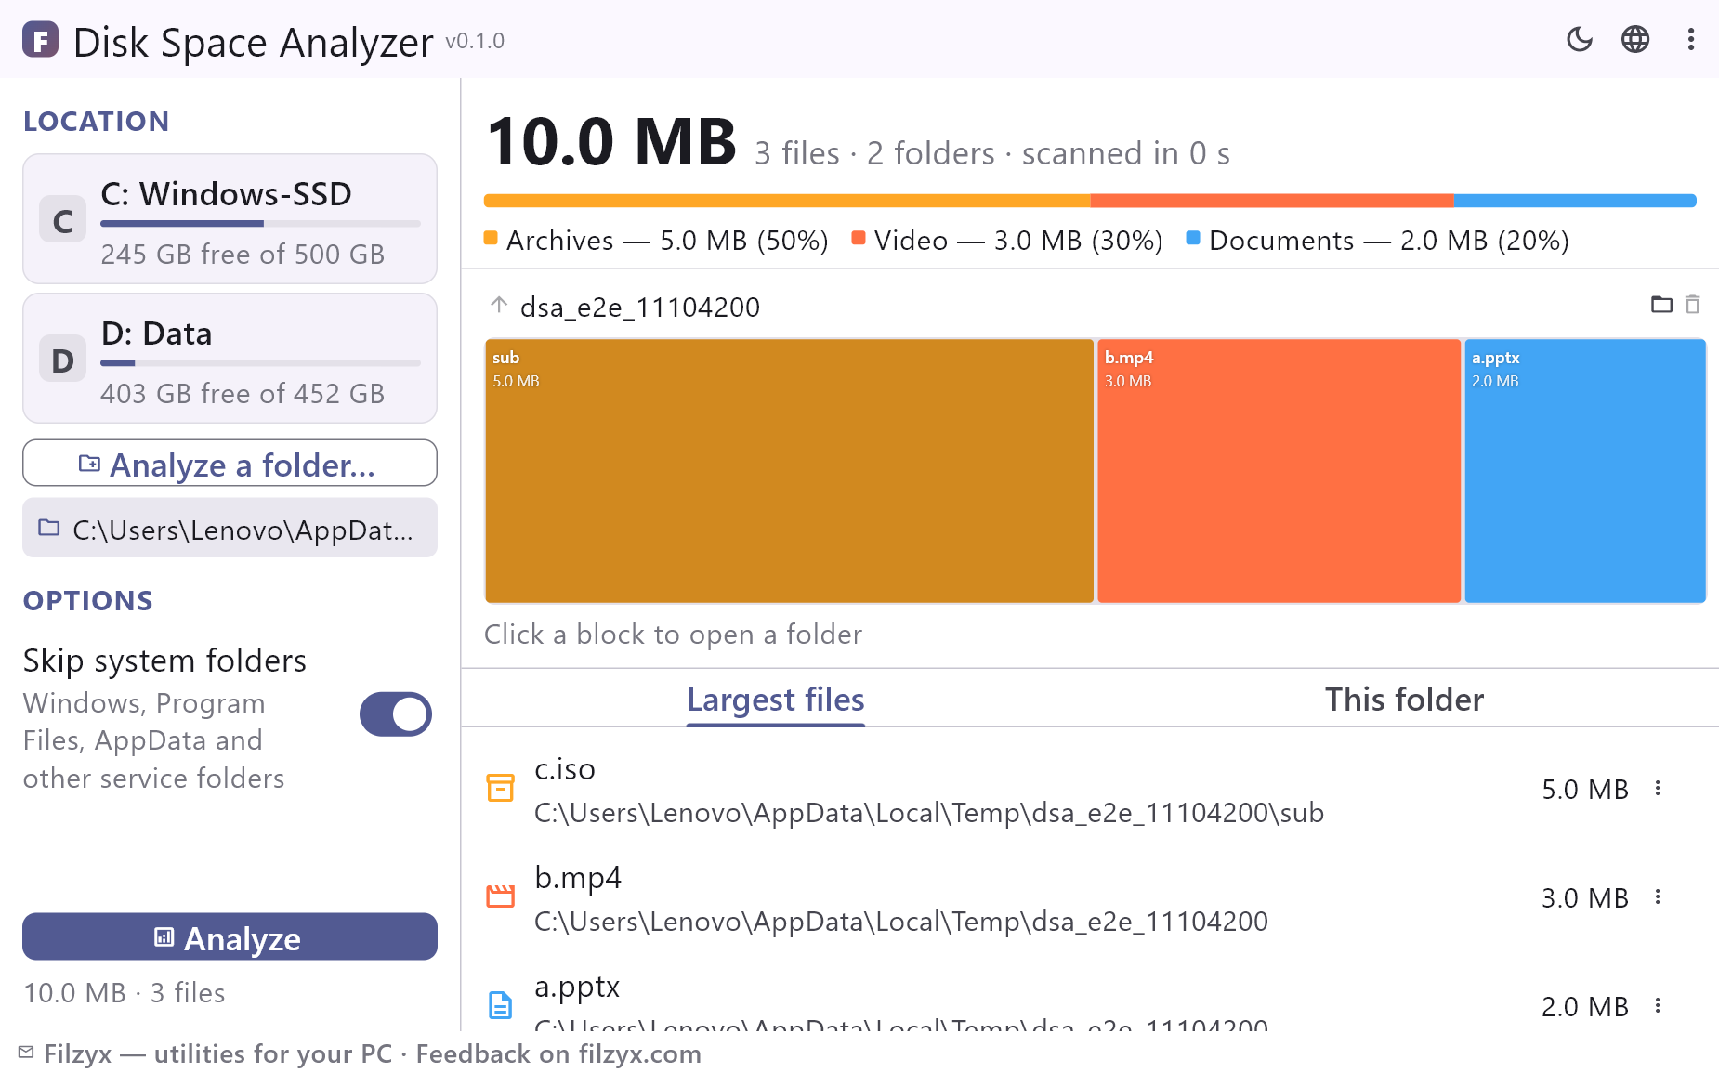Click the mail icon in the footer
1719x1073 pixels.
pos(26,1053)
